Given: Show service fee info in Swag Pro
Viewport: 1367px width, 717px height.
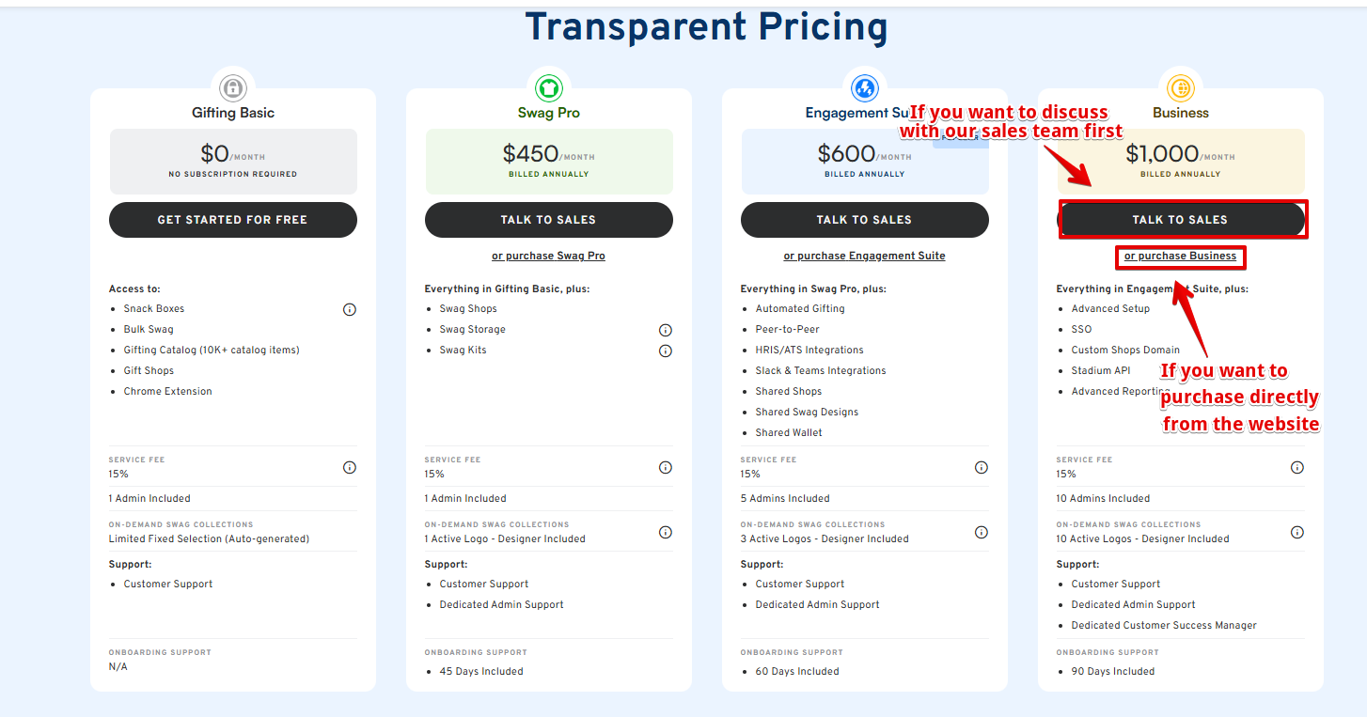Looking at the screenshot, I should tap(666, 467).
